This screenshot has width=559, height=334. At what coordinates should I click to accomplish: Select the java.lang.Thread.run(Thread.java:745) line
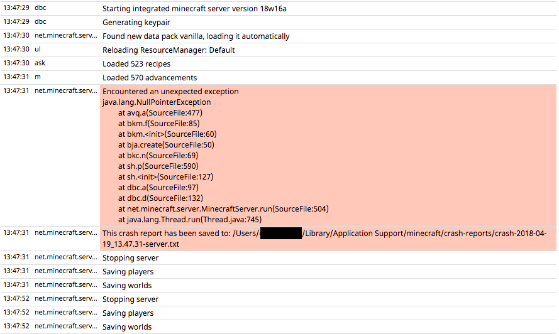click(x=189, y=220)
